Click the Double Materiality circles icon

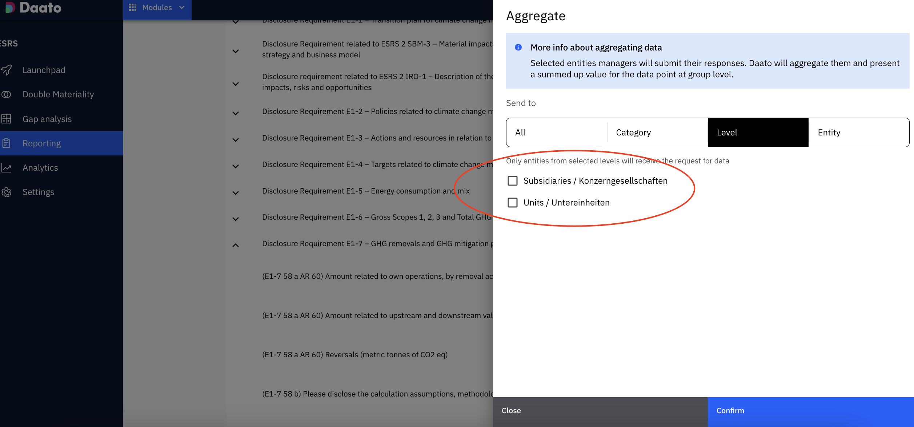click(x=6, y=94)
